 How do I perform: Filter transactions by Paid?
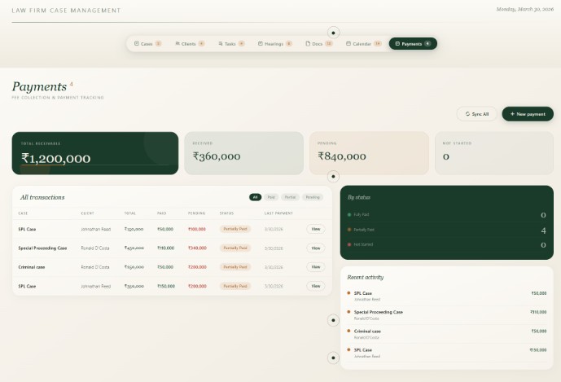[x=271, y=197]
